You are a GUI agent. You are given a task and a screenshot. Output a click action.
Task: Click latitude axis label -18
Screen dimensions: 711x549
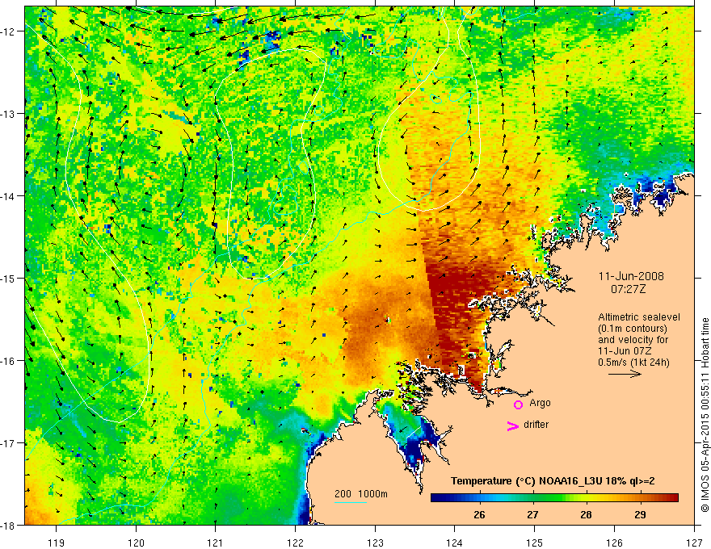click(9, 526)
